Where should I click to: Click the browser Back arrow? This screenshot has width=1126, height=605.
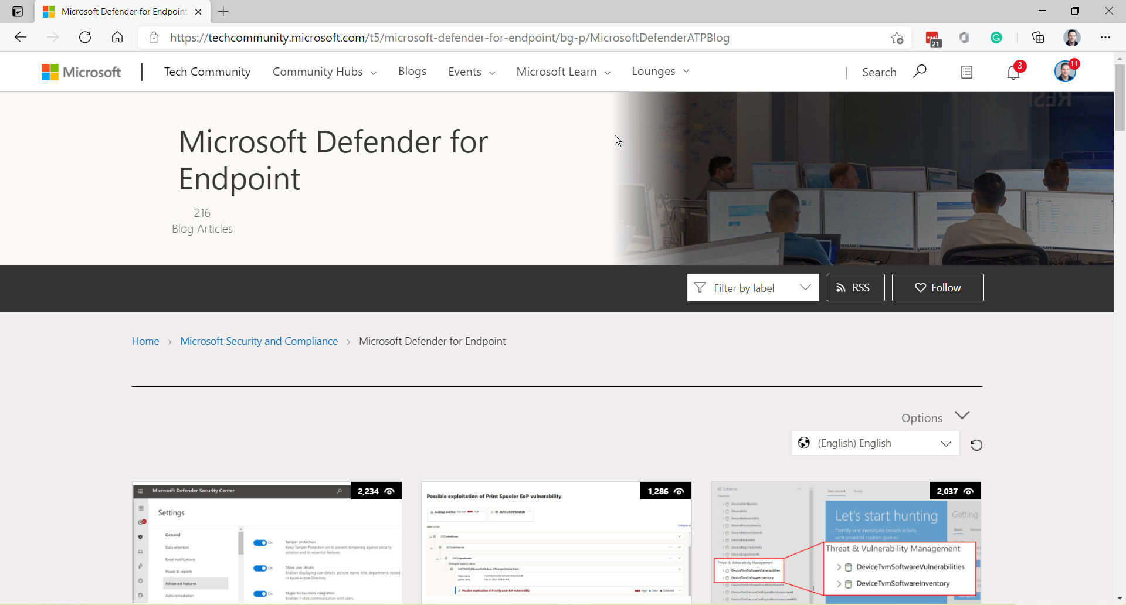pos(21,38)
